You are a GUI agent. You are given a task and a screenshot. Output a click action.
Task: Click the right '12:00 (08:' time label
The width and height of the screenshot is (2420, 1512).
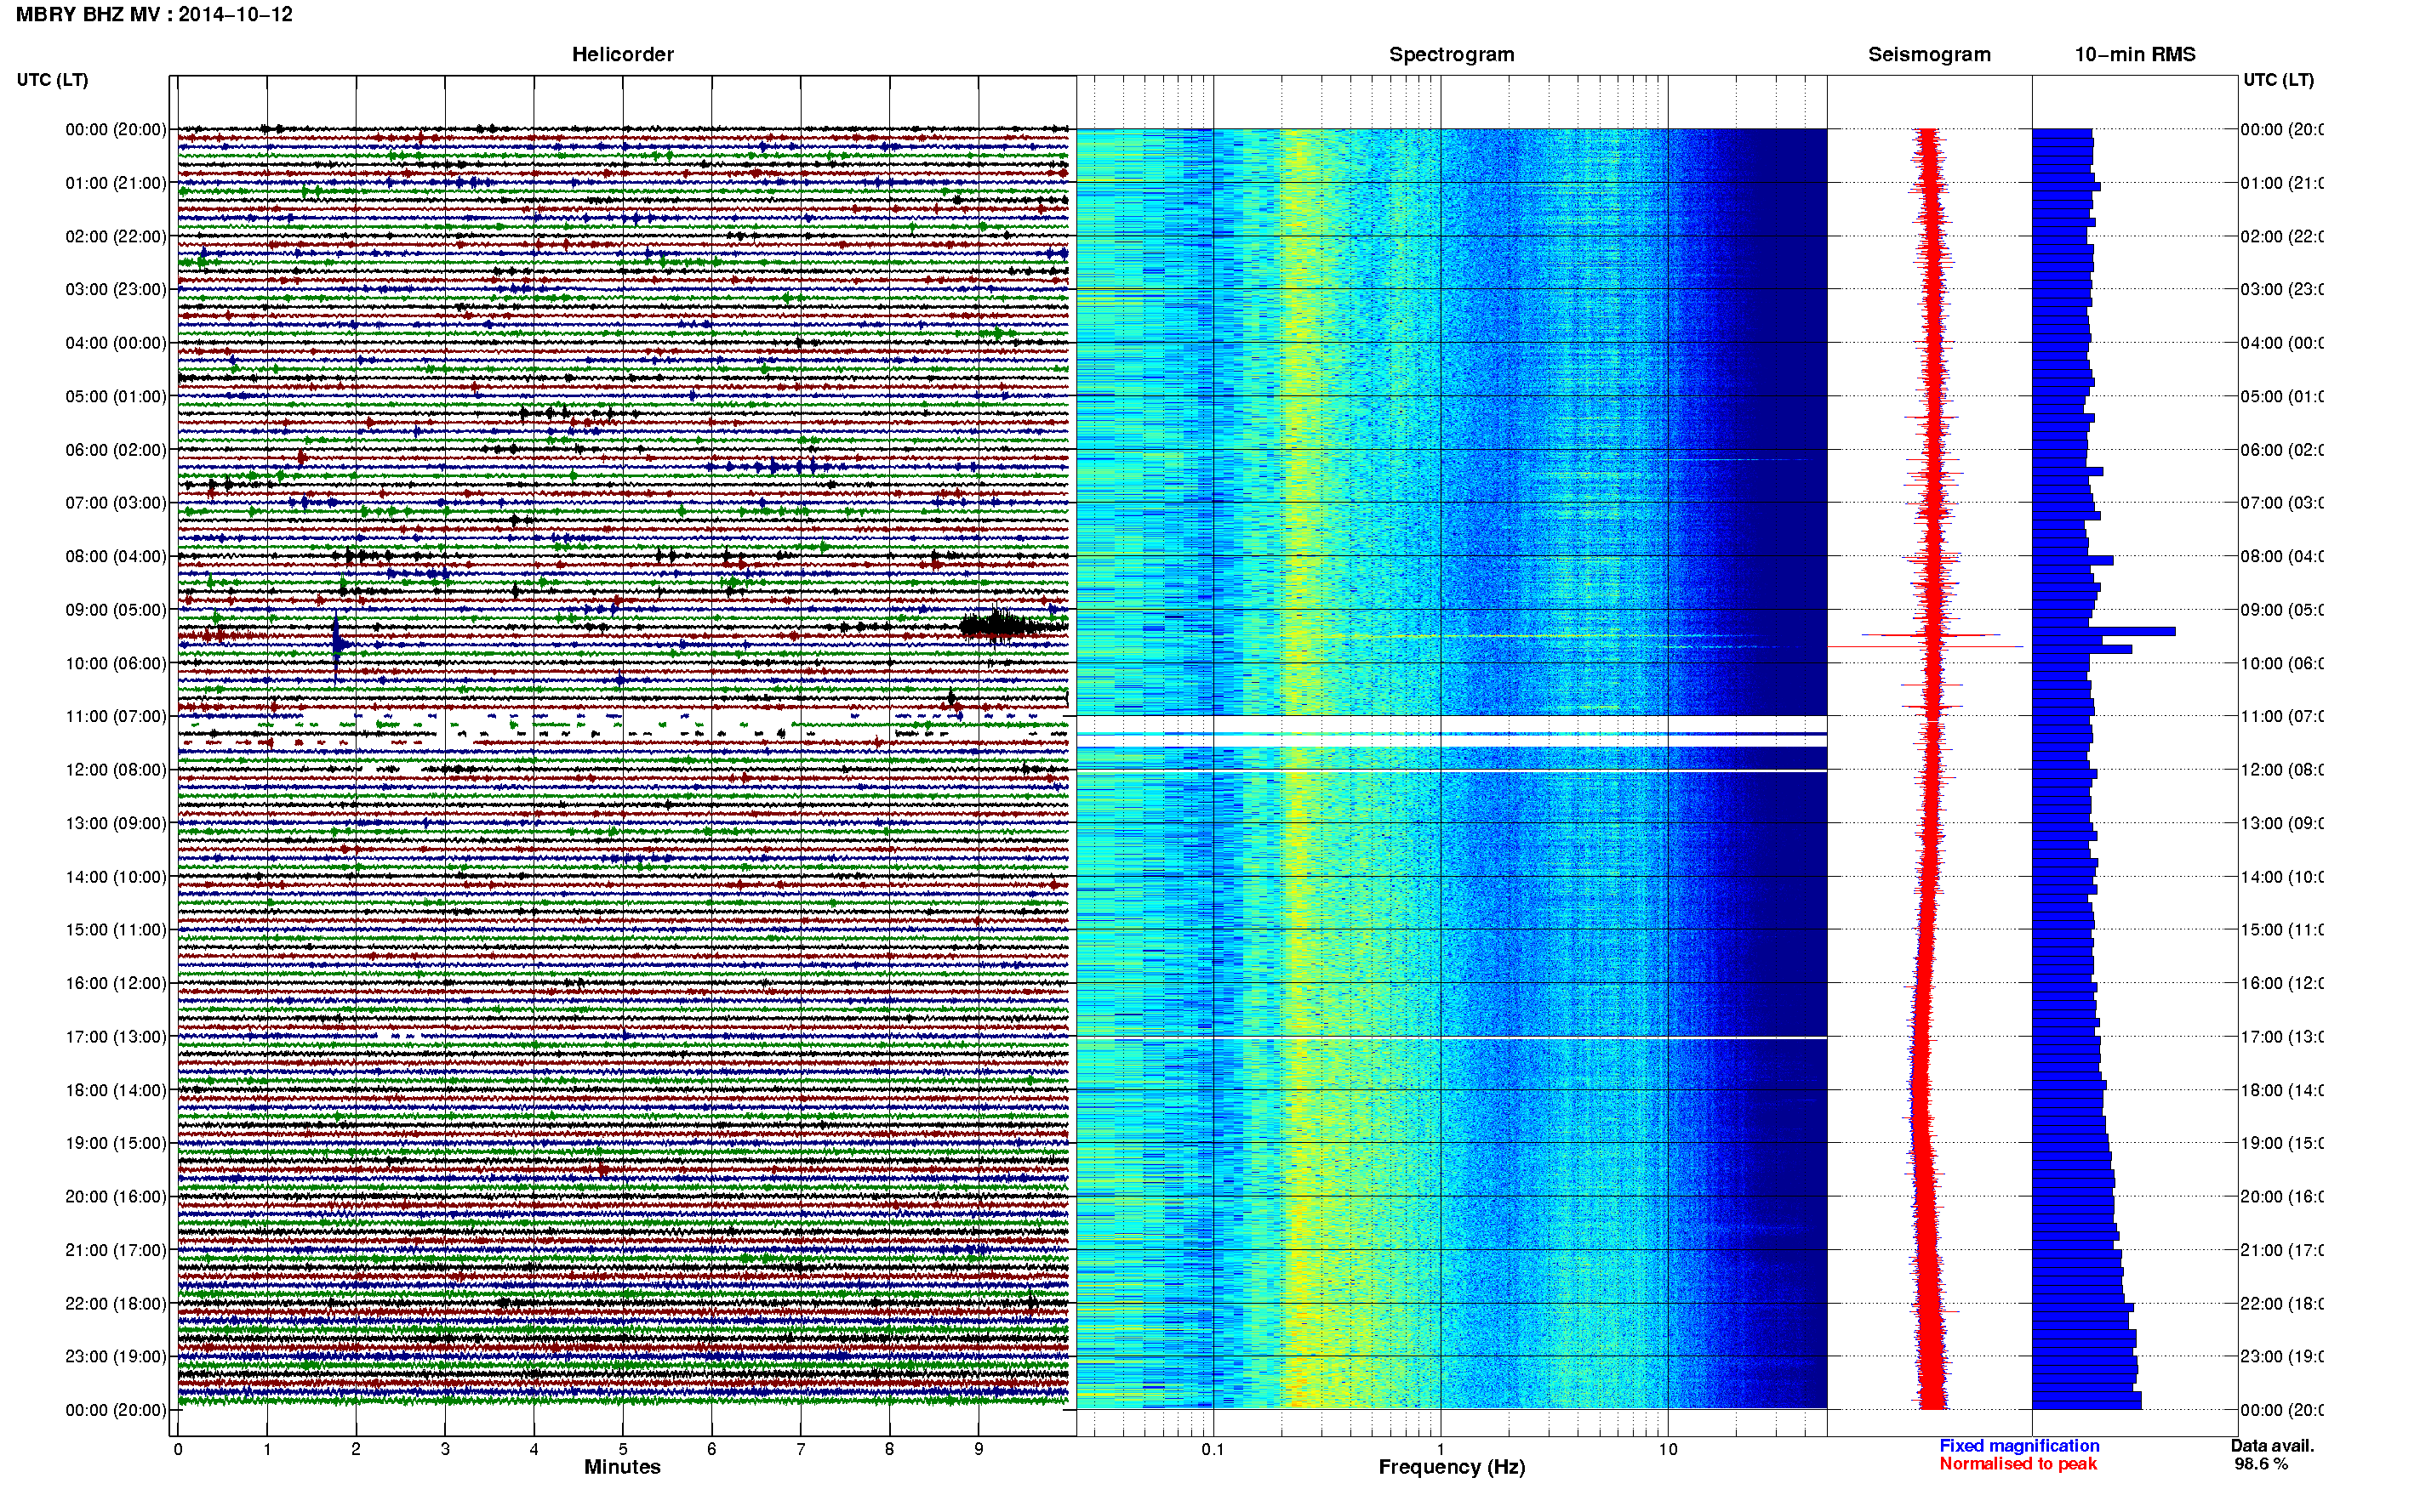pos(2282,770)
